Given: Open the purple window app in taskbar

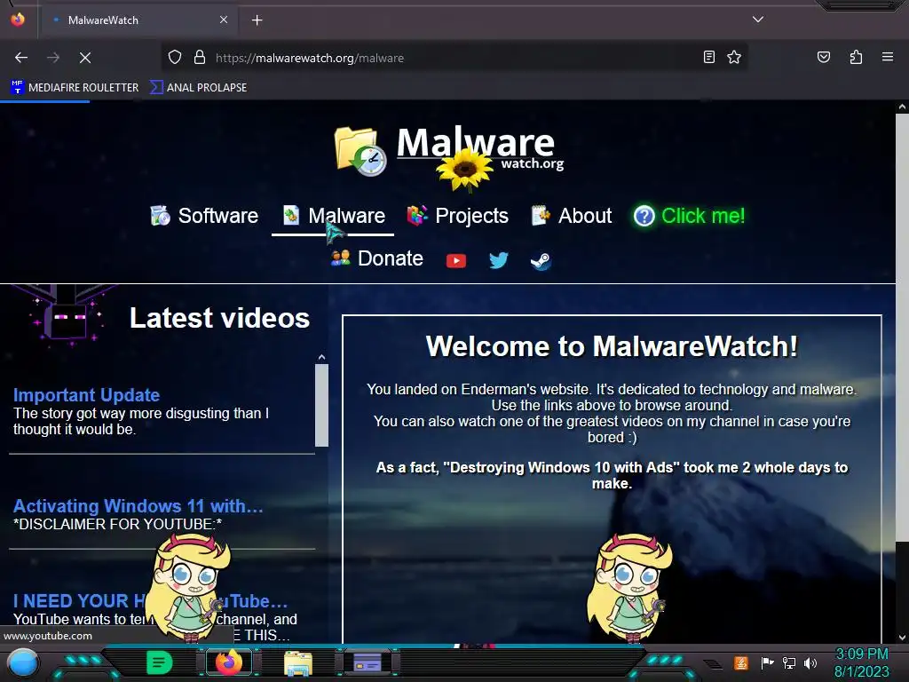Looking at the screenshot, I should pos(367,662).
